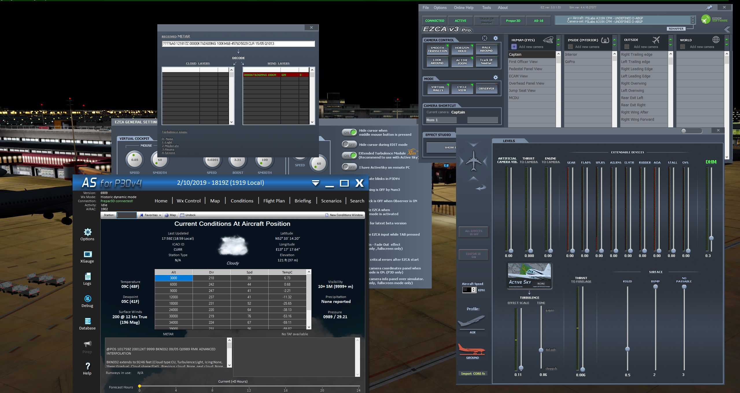Move the Forecast Hours slider handle
This screenshot has height=393, width=740.
click(140, 386)
